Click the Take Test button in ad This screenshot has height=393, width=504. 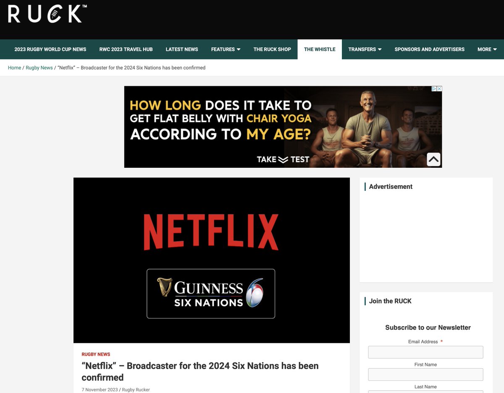click(x=283, y=159)
